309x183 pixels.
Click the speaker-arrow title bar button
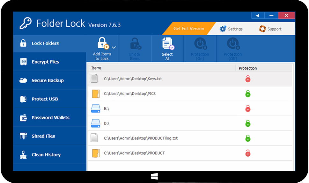tap(258, 15)
